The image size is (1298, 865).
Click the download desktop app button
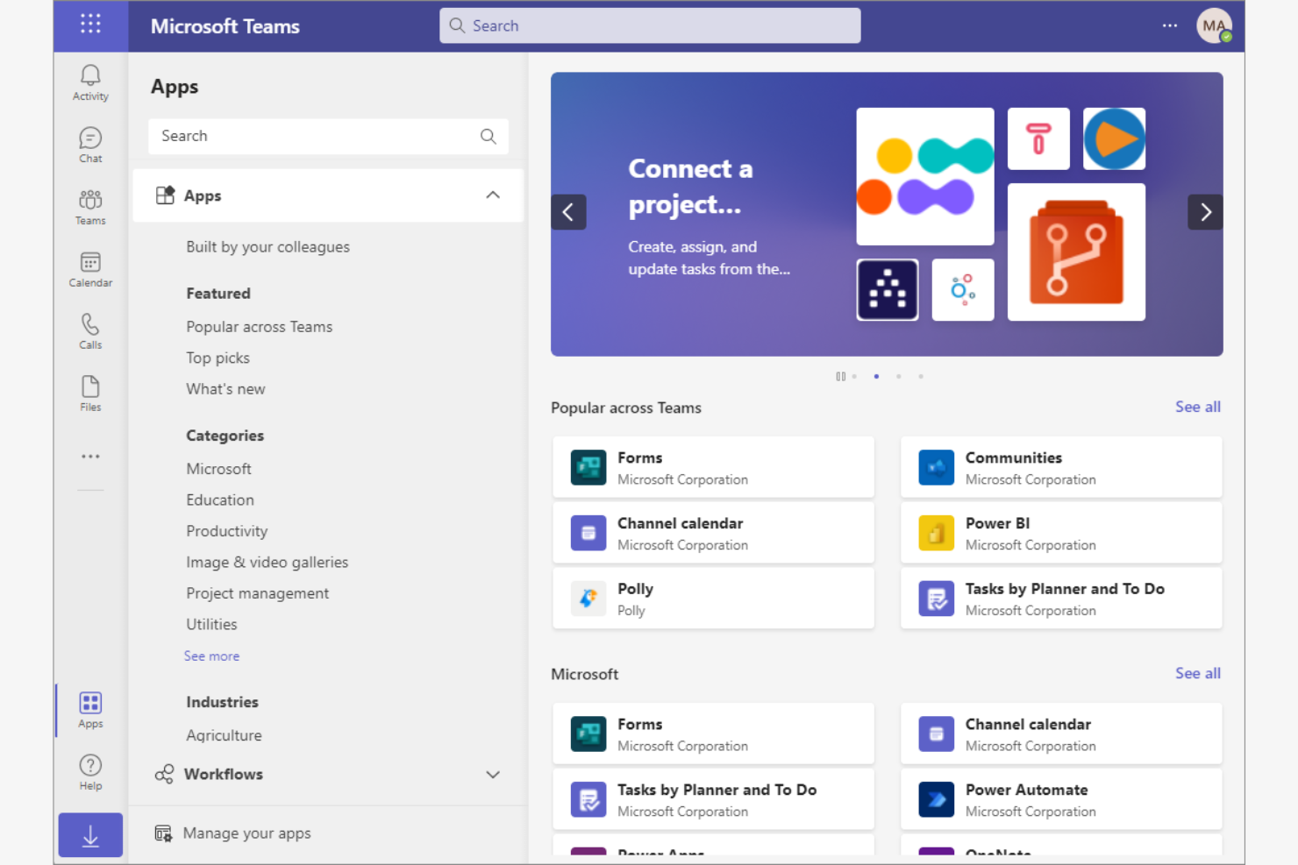90,835
